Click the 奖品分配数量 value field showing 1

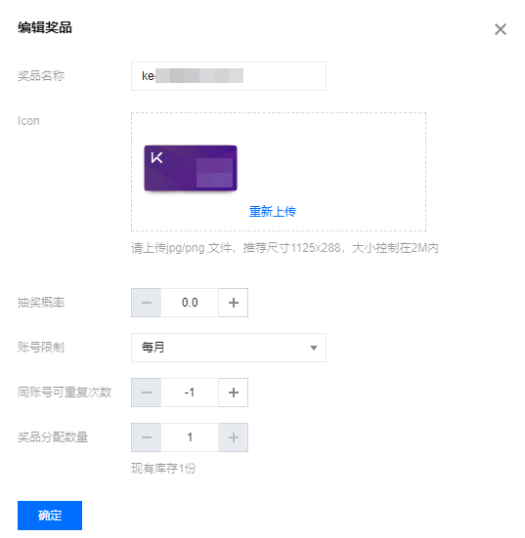tap(190, 437)
